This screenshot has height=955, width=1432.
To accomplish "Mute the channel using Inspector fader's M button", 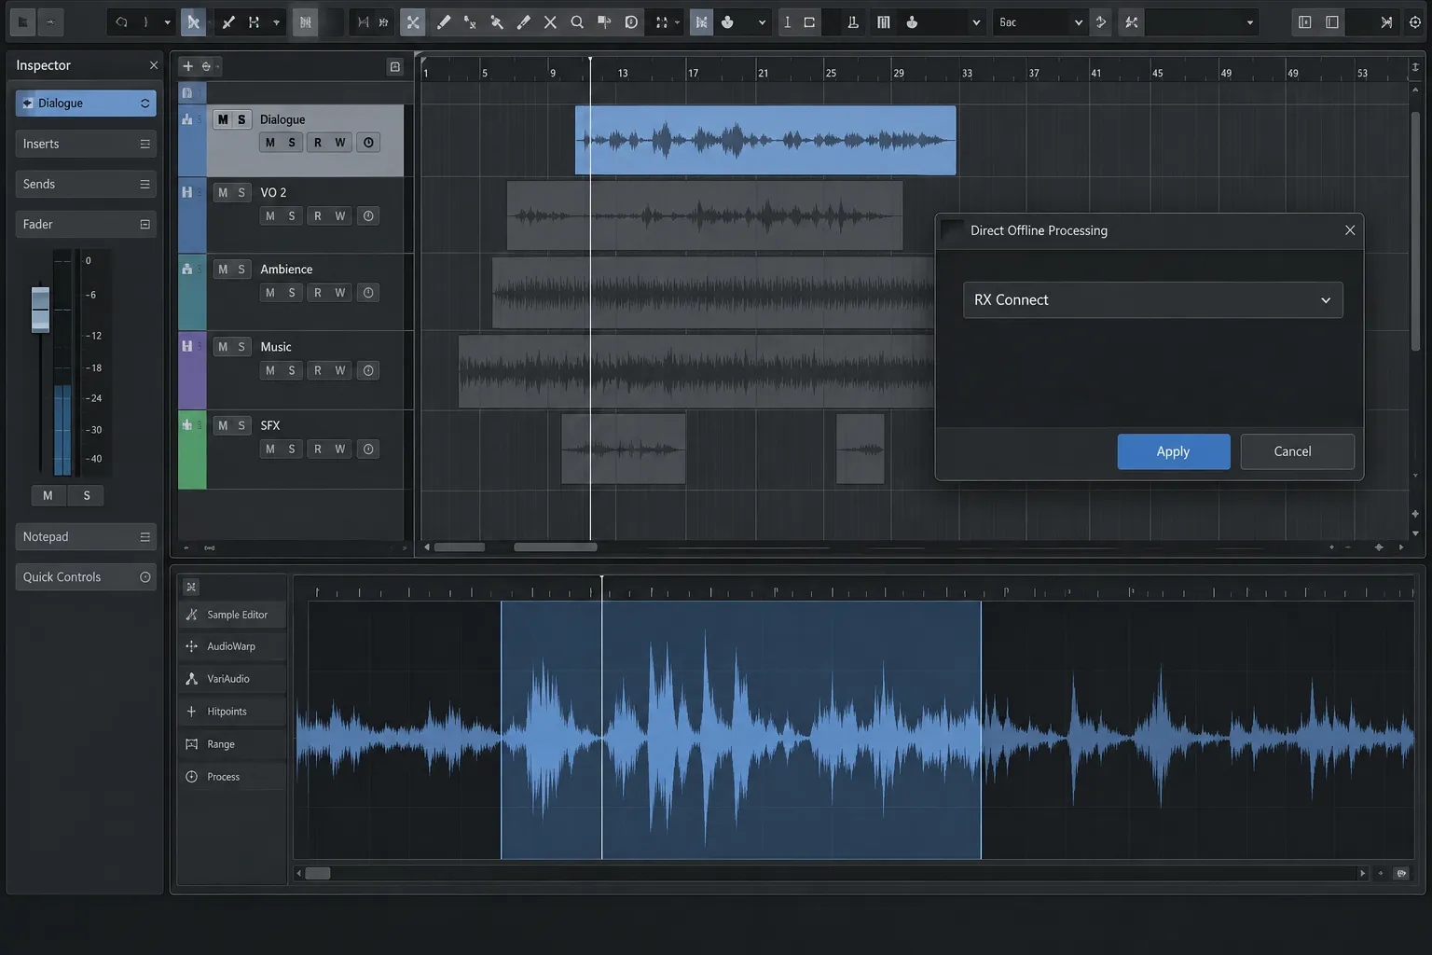I will [48, 495].
